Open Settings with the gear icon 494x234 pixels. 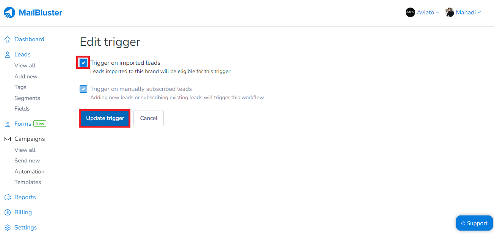pyautogui.click(x=8, y=227)
